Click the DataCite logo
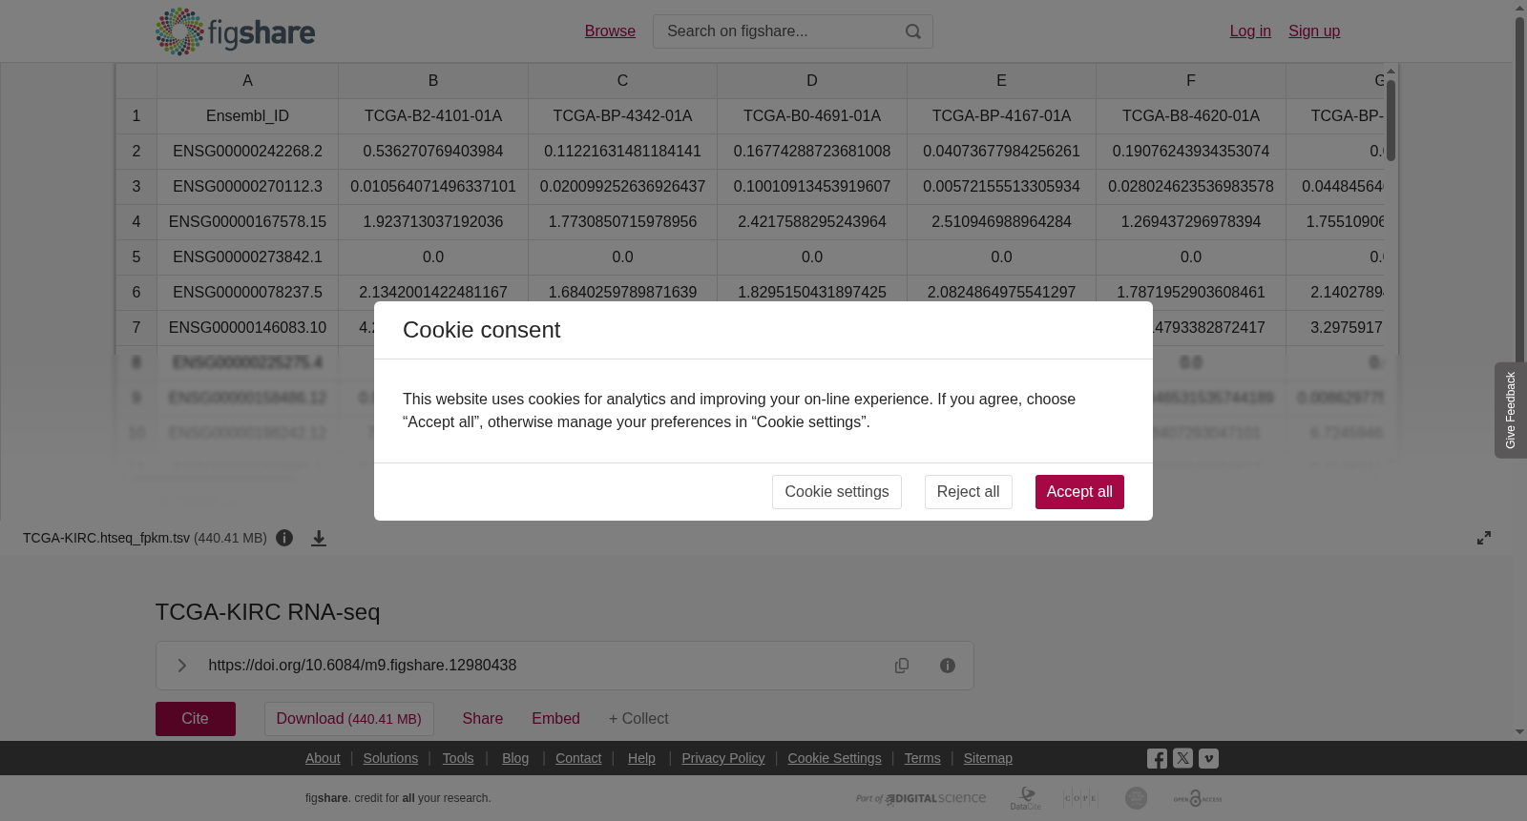This screenshot has width=1527, height=821. pos(1026,798)
